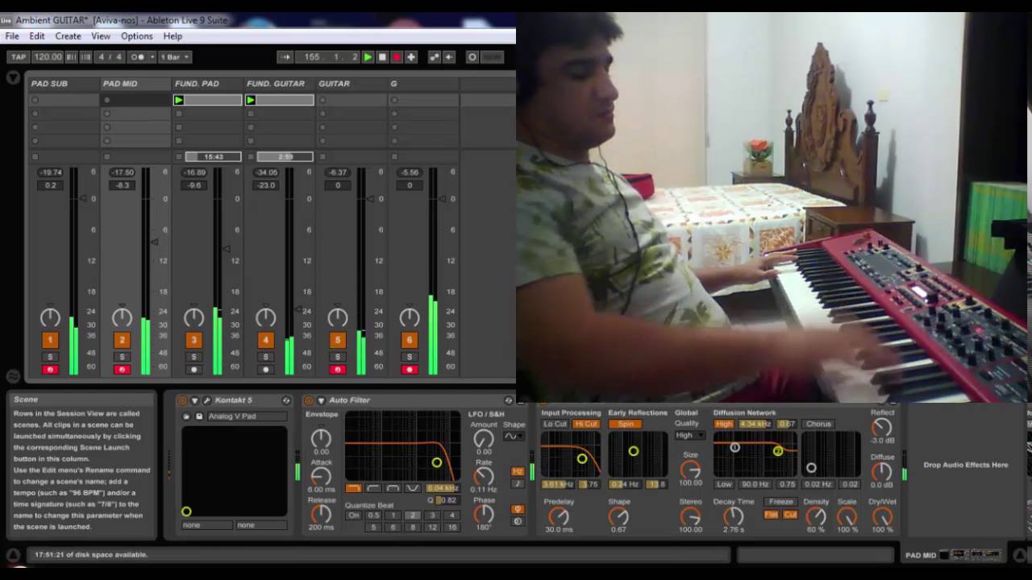Select the PAD MID track header
The height and width of the screenshot is (580, 1032).
[135, 84]
